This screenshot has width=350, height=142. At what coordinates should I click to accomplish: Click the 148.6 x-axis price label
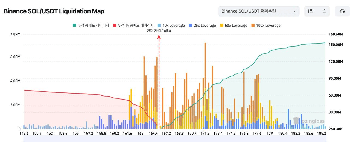24,134
